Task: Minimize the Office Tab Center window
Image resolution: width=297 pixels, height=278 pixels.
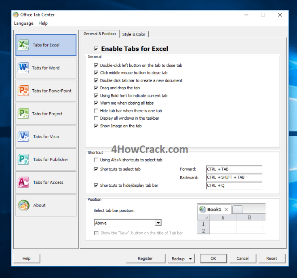Action: point(246,15)
